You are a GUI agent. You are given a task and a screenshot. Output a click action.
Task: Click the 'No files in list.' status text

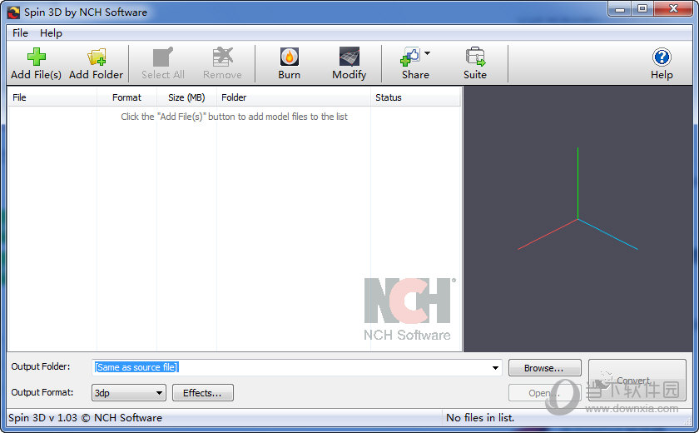click(x=480, y=418)
